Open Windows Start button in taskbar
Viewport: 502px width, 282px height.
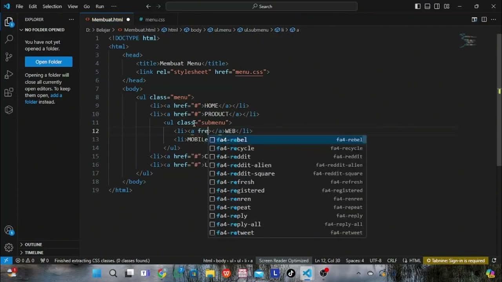[x=96, y=273]
